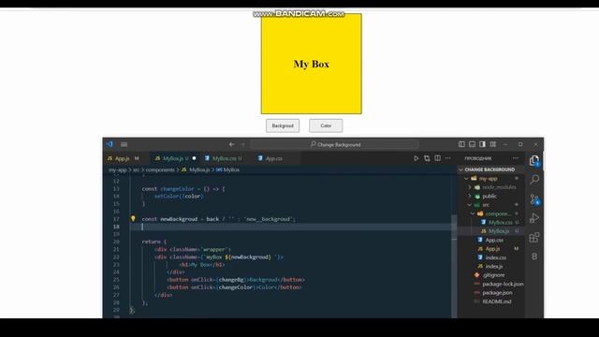Viewport: 599px width, 337px height.
Task: Click the newBackgroud constant on line 17
Action: [179, 219]
